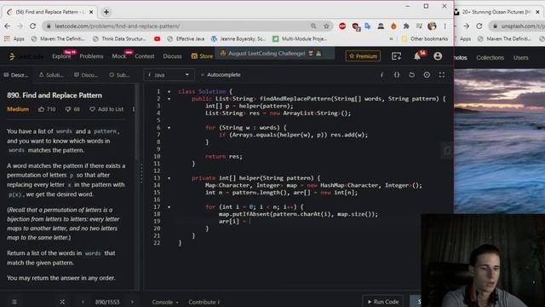545x307 pixels.
Task: Expand more bookmarks chevron
Action: point(391,39)
